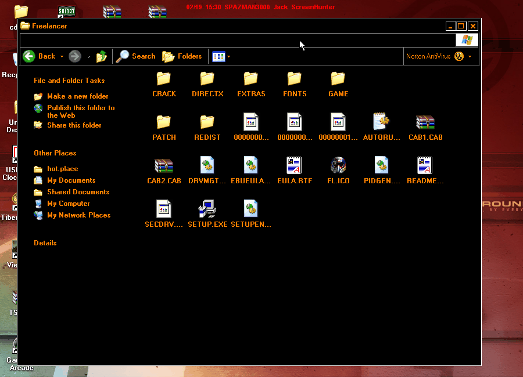
Task: Expand the Details section
Action: pyautogui.click(x=45, y=243)
